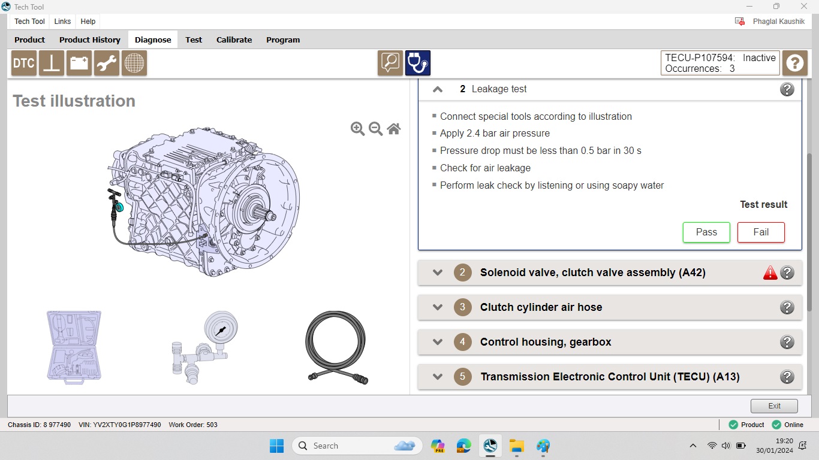Open help for Leakage test step
This screenshot has width=819, height=460.
pos(787,89)
